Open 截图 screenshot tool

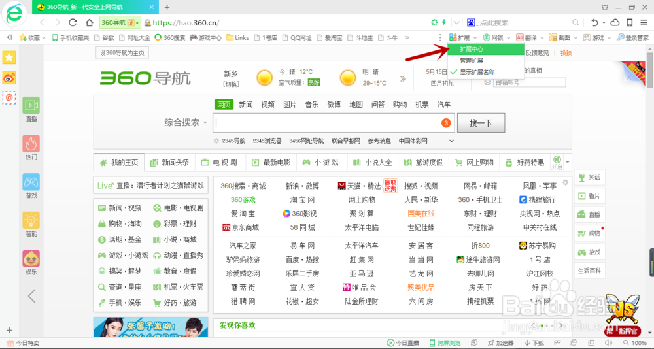point(560,37)
